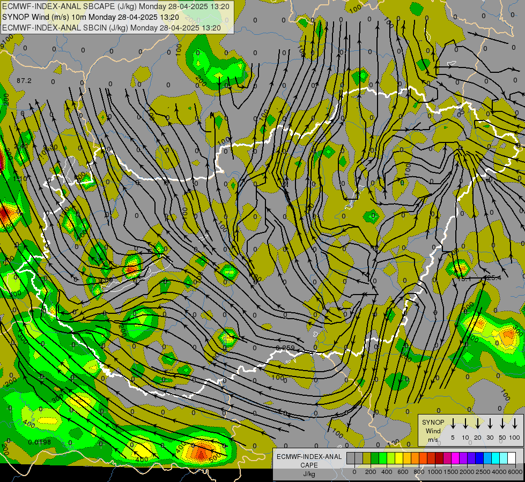The height and width of the screenshot is (482, 525).
Task: Click legend scale value 1500
Action: [450, 472]
